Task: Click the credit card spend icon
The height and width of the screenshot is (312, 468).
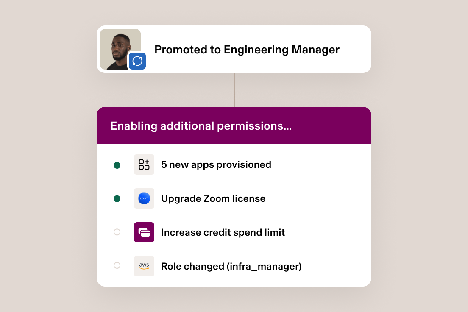Action: [x=144, y=232]
